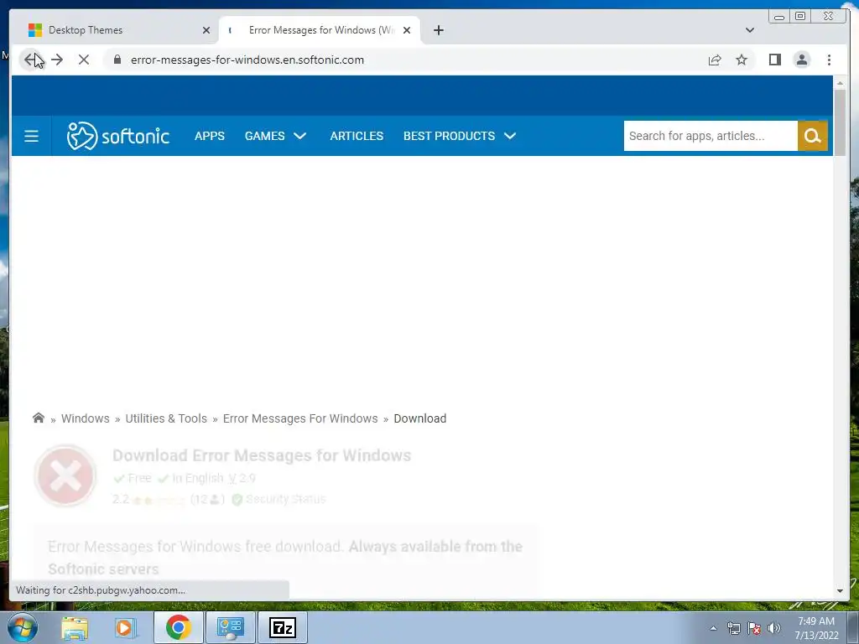
Task: Stop loading the page
Action: pos(84,60)
